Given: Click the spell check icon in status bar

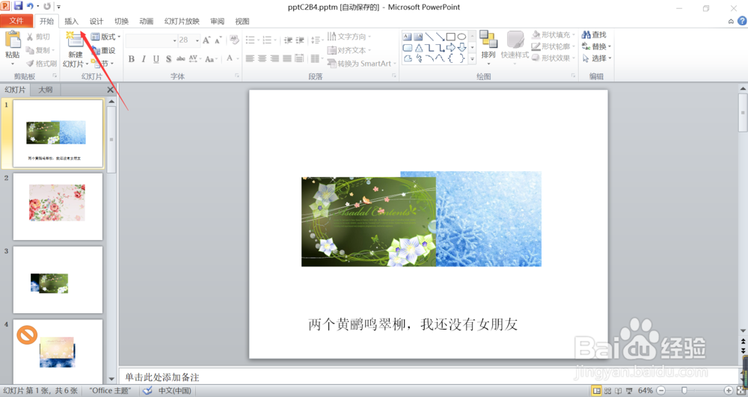Looking at the screenshot, I should pyautogui.click(x=148, y=391).
